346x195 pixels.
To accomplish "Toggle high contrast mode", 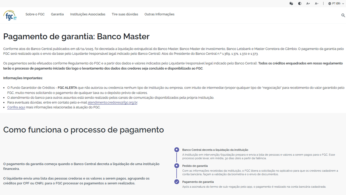I will pyautogui.click(x=300, y=4).
